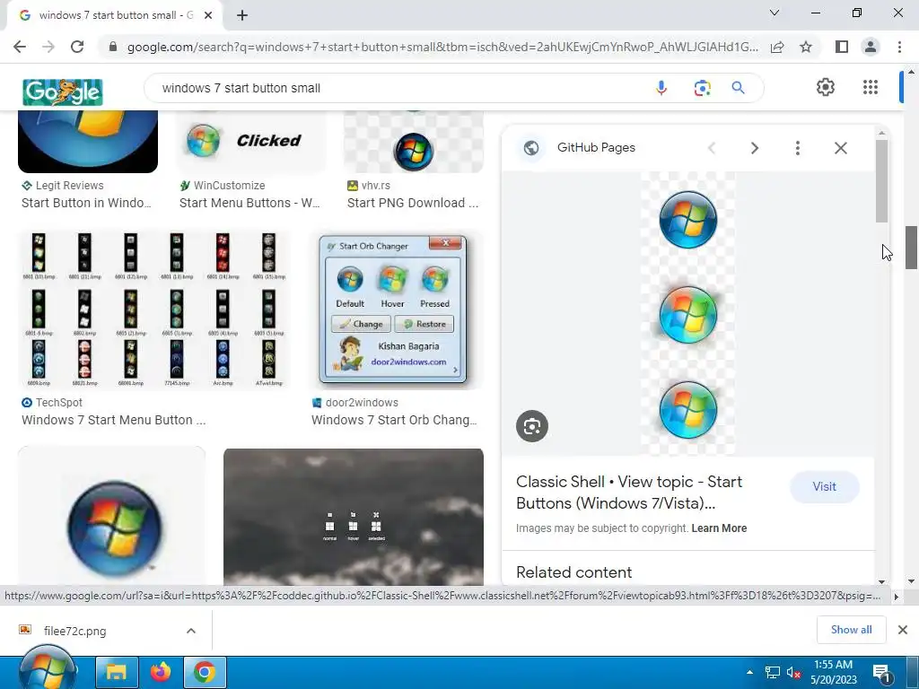The image size is (919, 689).
Task: Go to Google home via doodle logo
Action: 63,92
